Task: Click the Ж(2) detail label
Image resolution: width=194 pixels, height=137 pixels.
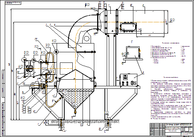Action: tap(43, 53)
